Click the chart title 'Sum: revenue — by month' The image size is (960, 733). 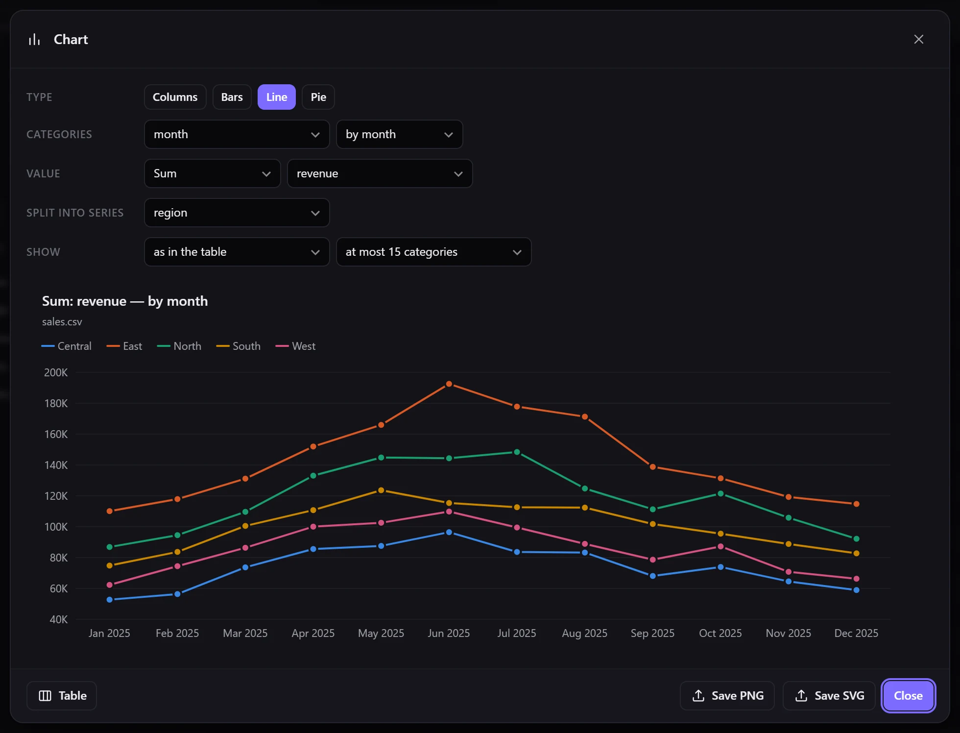point(125,301)
